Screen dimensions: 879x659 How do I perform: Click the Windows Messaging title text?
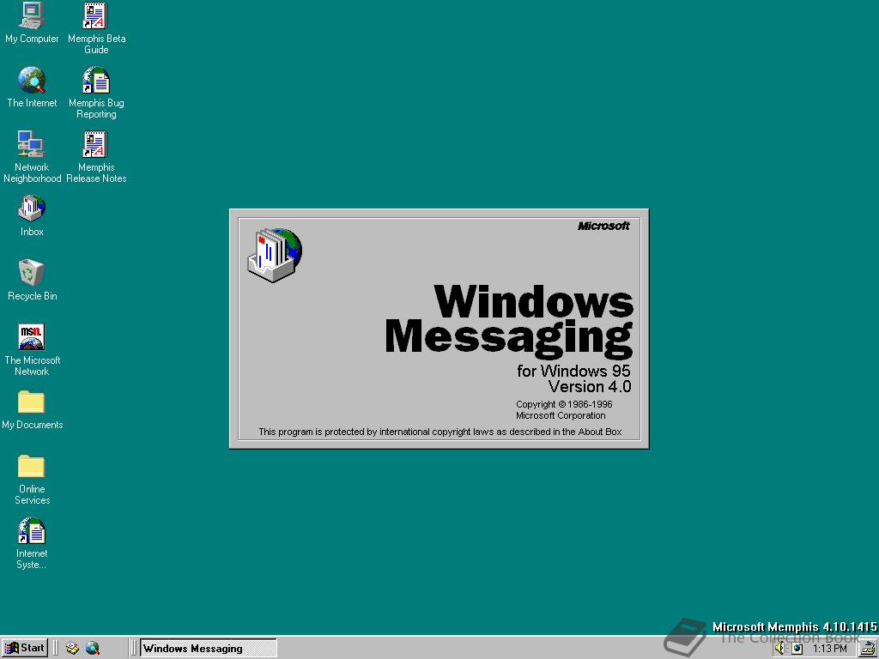coord(509,322)
